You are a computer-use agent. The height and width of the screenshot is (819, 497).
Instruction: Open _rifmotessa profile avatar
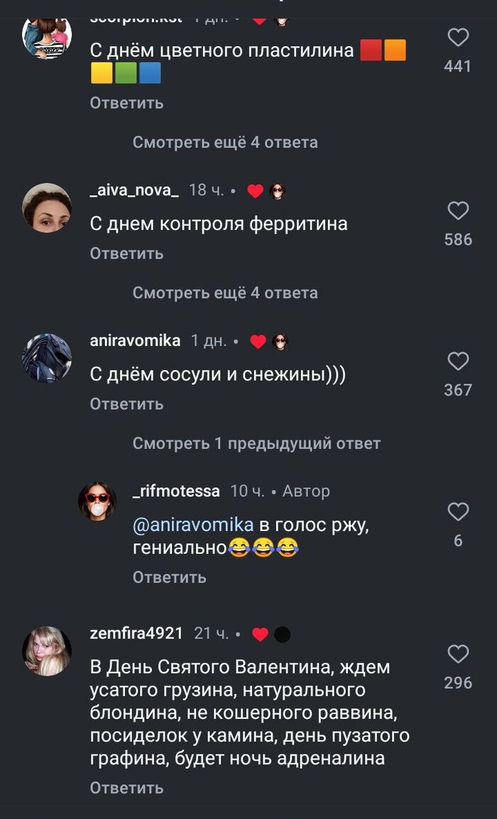tap(97, 501)
